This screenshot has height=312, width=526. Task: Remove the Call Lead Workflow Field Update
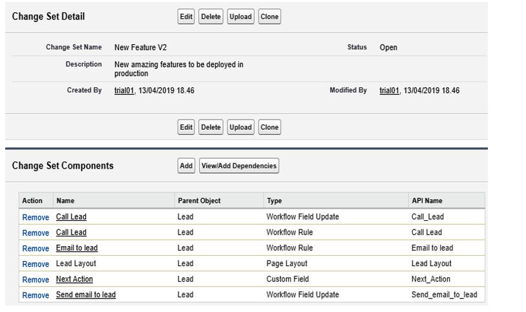pyautogui.click(x=36, y=218)
